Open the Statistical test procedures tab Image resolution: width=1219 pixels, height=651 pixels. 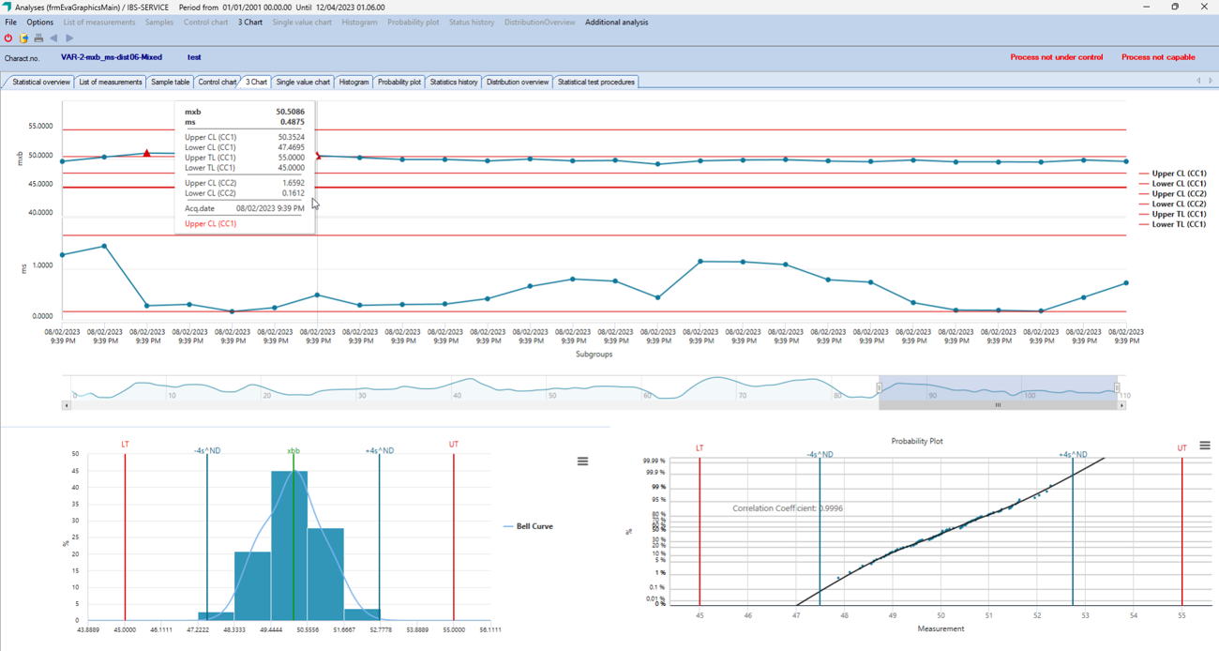[x=596, y=83]
